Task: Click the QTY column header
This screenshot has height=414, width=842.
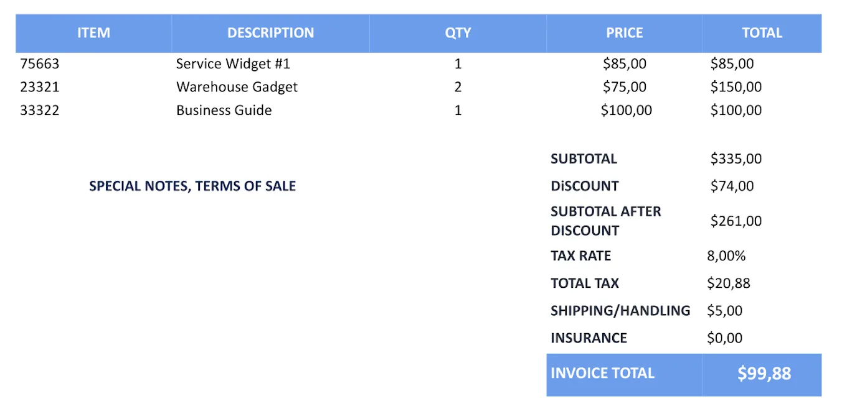Action: [458, 33]
